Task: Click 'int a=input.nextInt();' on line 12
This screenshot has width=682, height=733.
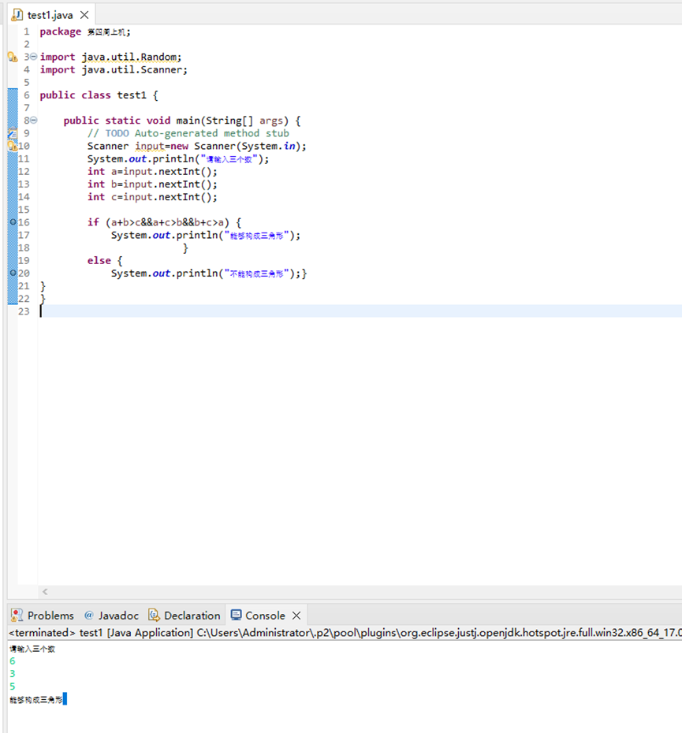Action: click(x=152, y=172)
